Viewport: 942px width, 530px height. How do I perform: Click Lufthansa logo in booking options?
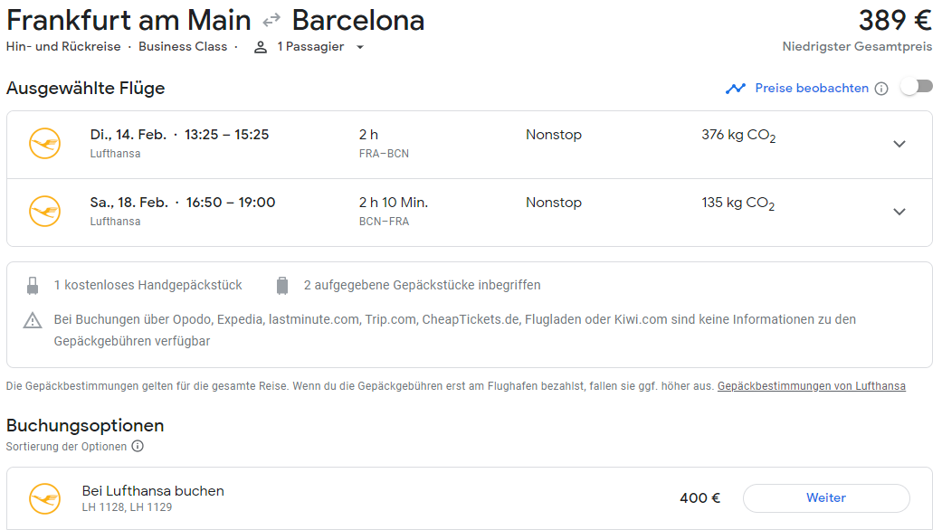coord(44,498)
